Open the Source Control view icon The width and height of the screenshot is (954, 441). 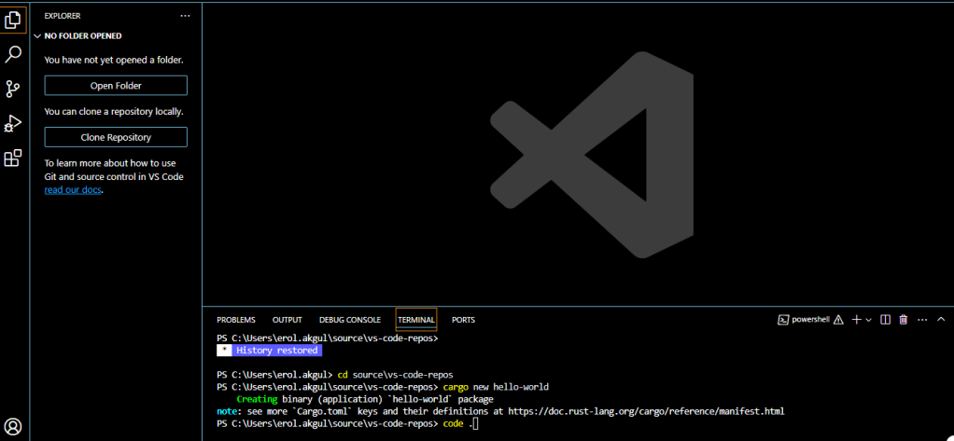pos(13,89)
